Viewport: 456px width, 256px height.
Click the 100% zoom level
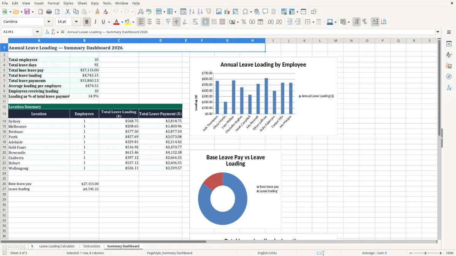[x=450, y=253]
